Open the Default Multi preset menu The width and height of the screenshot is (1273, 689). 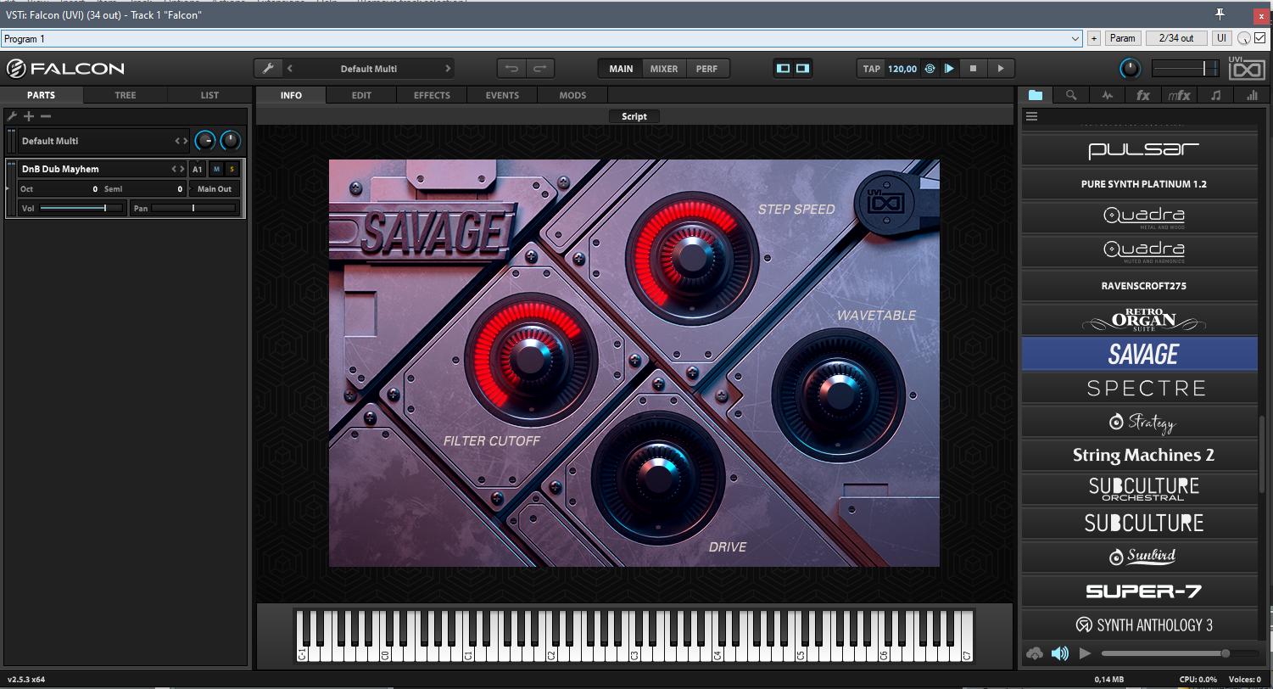(369, 69)
